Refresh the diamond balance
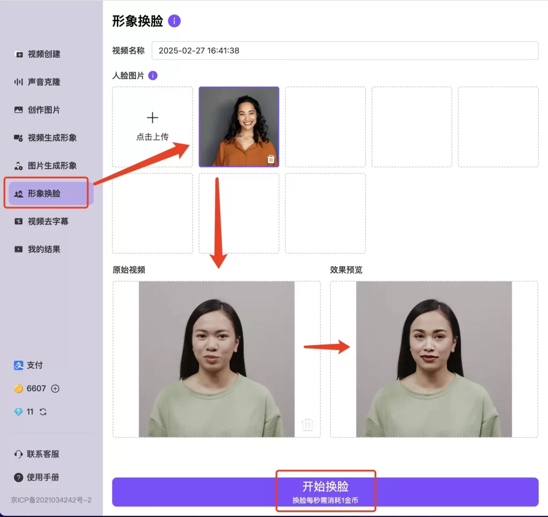The height and width of the screenshot is (517, 548). click(43, 412)
